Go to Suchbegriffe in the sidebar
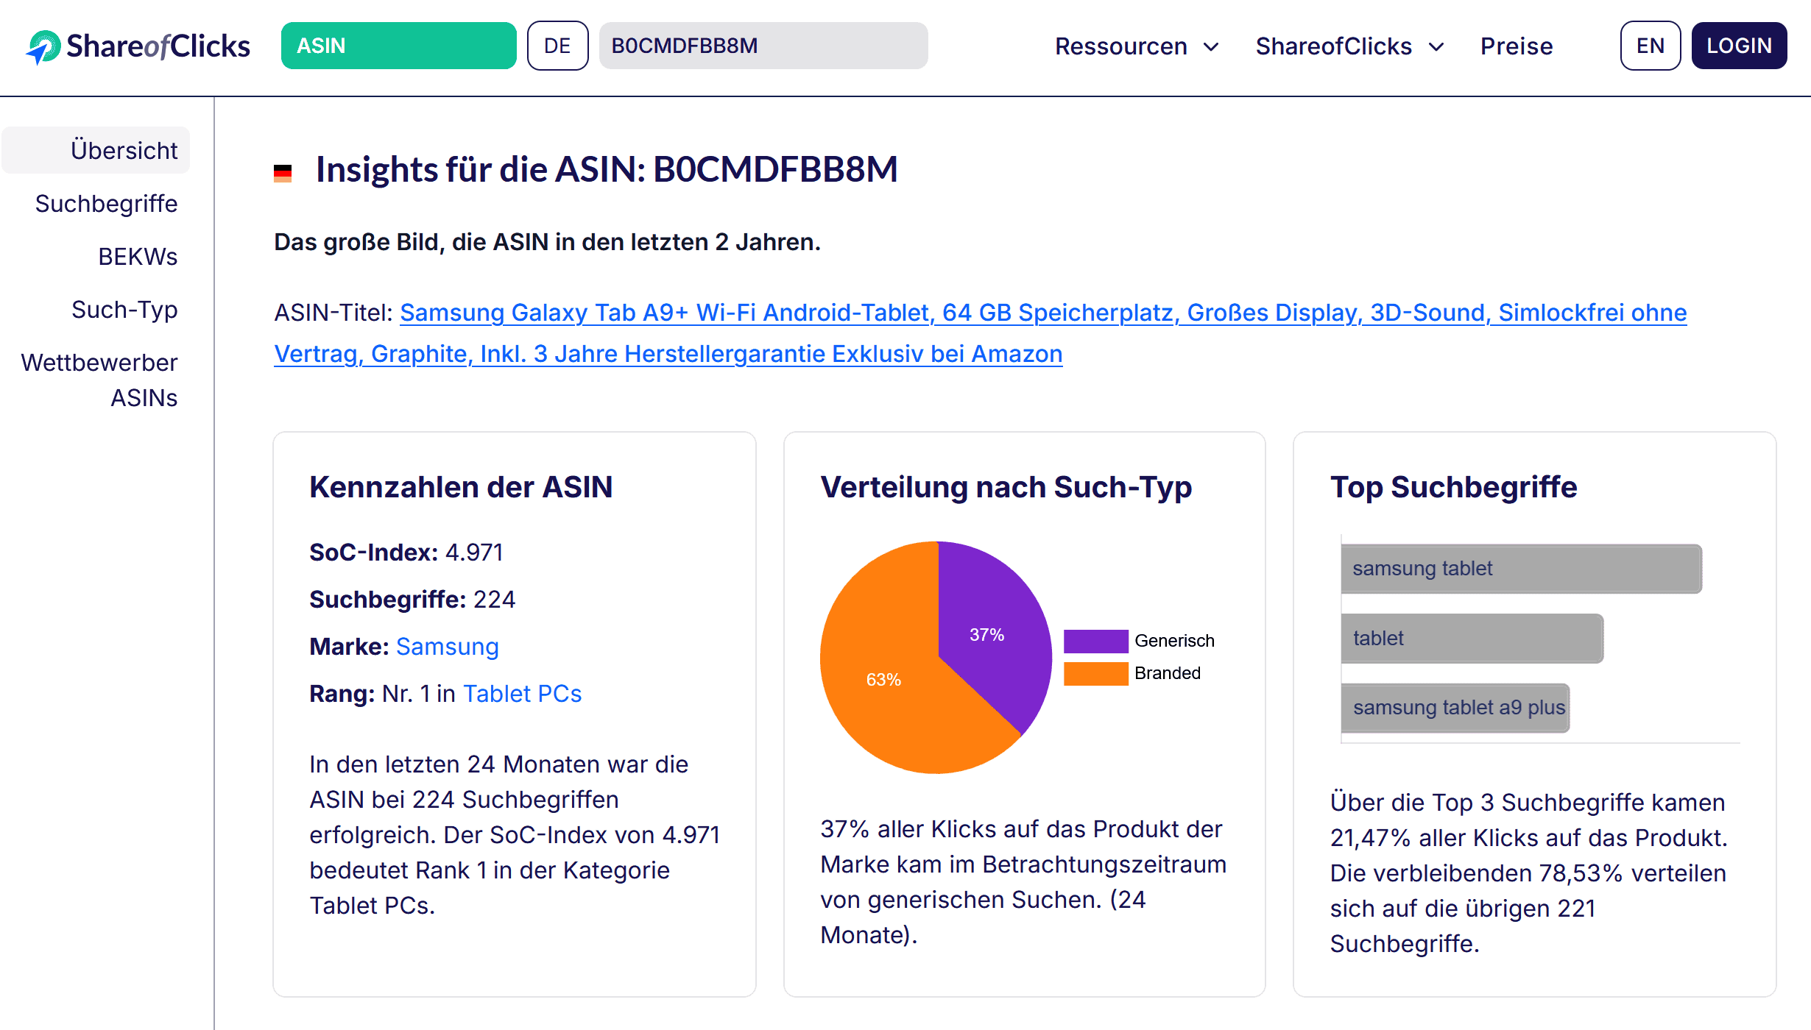The width and height of the screenshot is (1811, 1030). [x=106, y=203]
